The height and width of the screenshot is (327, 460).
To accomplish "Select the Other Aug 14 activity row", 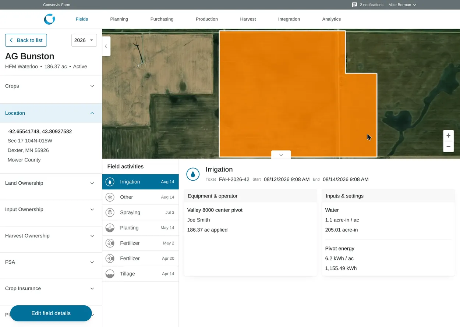I will coord(141,197).
